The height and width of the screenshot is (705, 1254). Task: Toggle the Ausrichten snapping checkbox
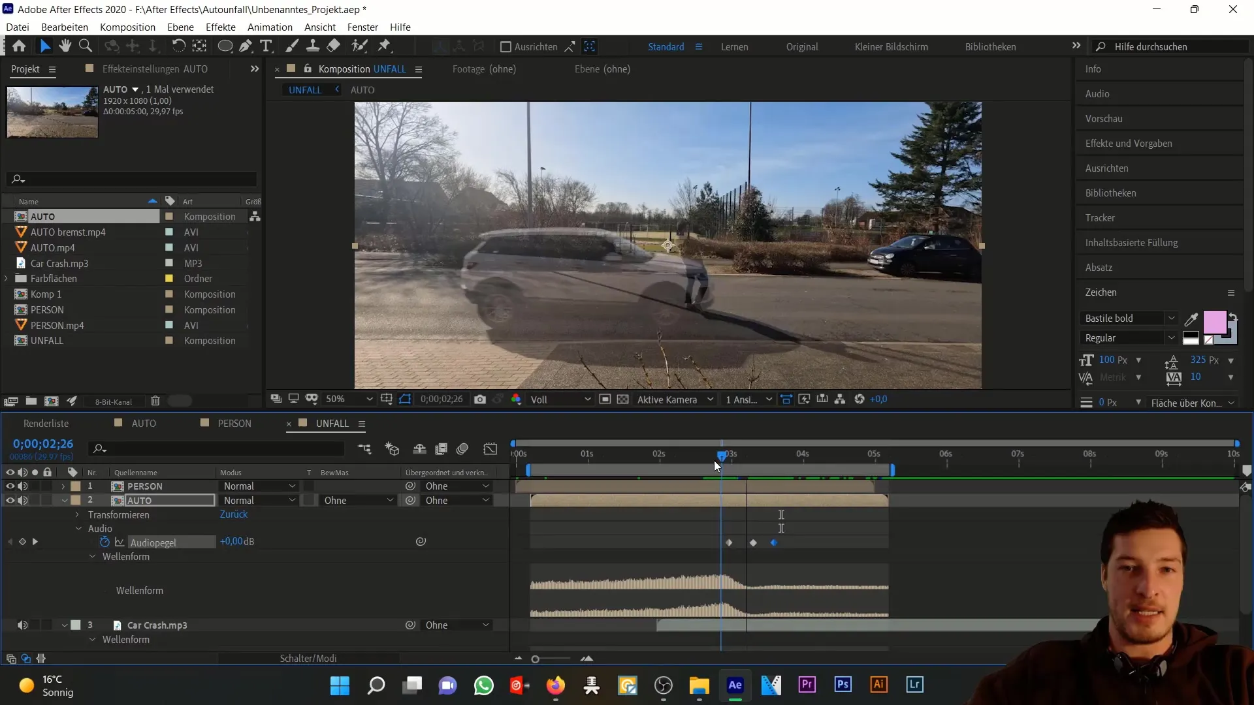tap(506, 47)
